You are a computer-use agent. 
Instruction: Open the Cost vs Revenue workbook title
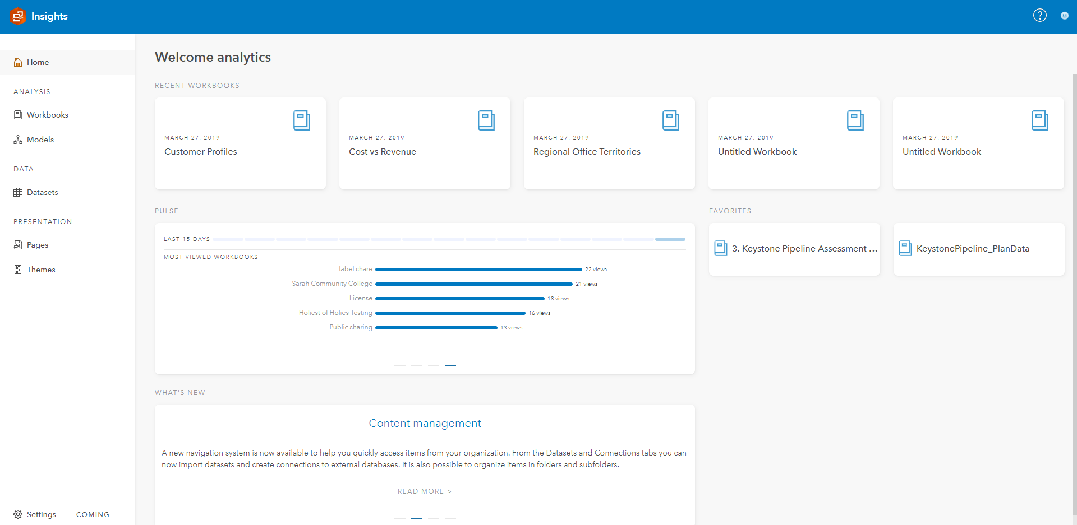(383, 152)
